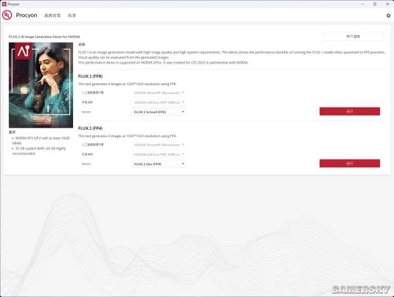
Task: Open the FLUX.1 Dev (FP4) version dropdown
Action: click(159, 164)
